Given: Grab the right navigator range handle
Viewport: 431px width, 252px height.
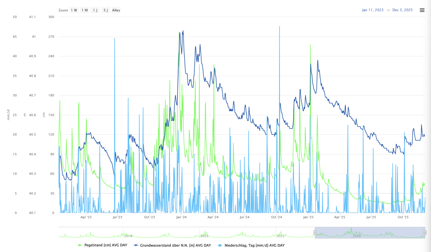Looking at the screenshot, I should coord(425,233).
